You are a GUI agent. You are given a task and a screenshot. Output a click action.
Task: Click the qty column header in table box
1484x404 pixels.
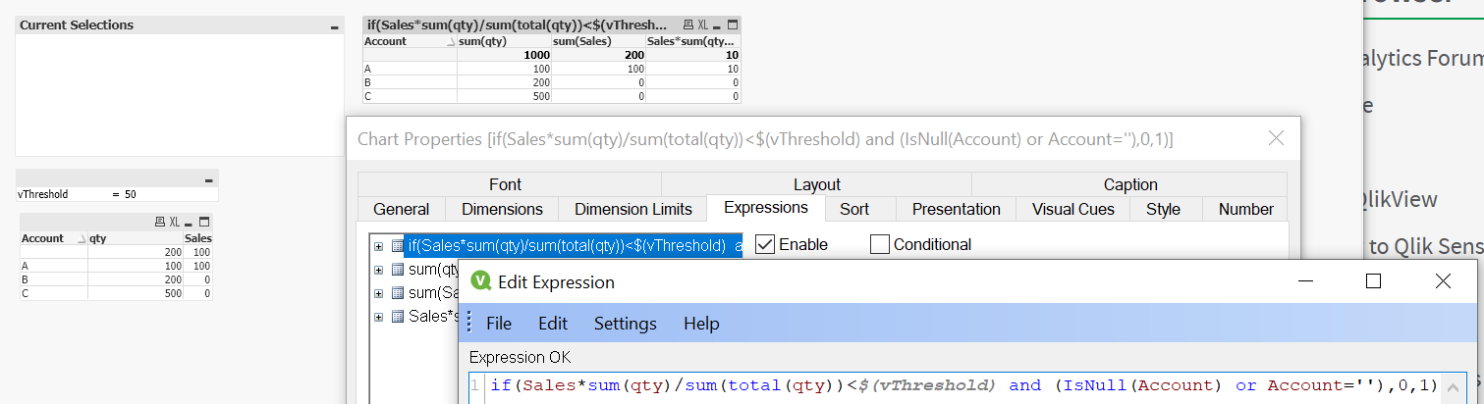click(136, 238)
